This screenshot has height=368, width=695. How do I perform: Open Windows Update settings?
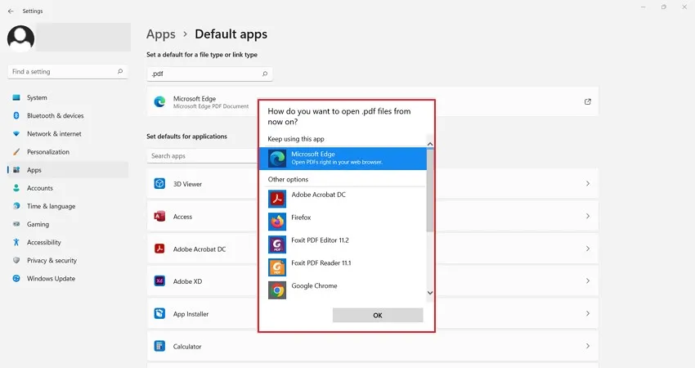[68, 278]
